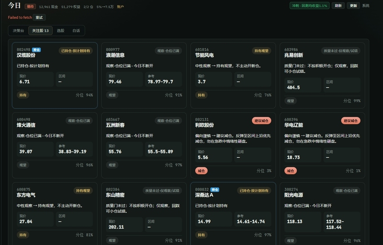Viewport: 383px width, 245px height.
Task: Click 建议减仓 badge on the 利欧股份 card
Action: 261,121
